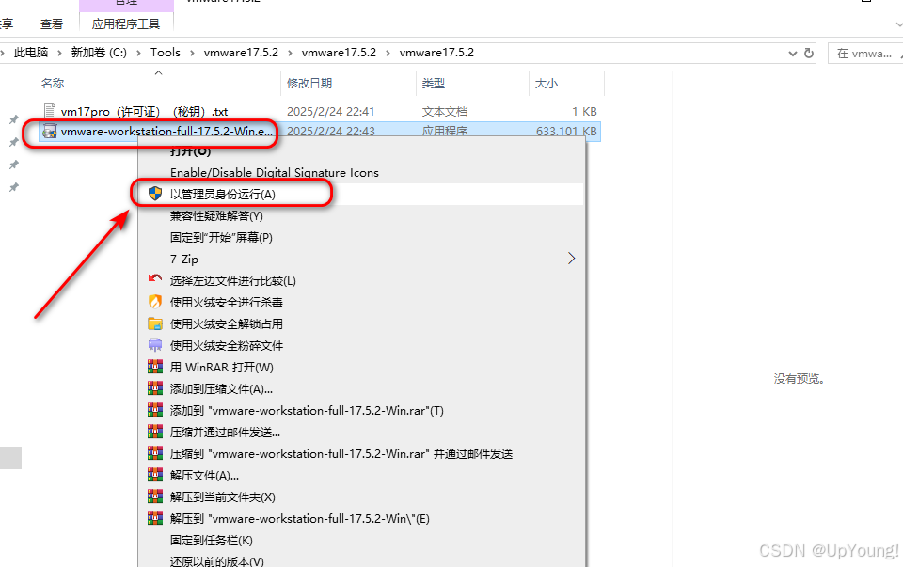Select the vm17pro（许可证）（秘钥）.txt file
The height and width of the screenshot is (567, 903).
click(x=144, y=111)
